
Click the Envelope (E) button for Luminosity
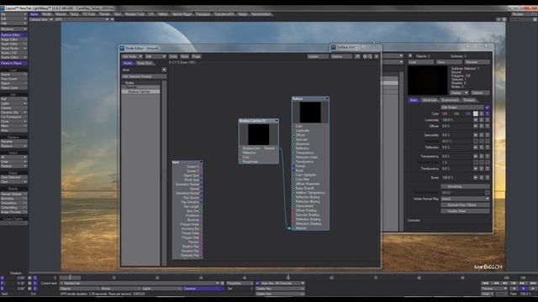482,120
